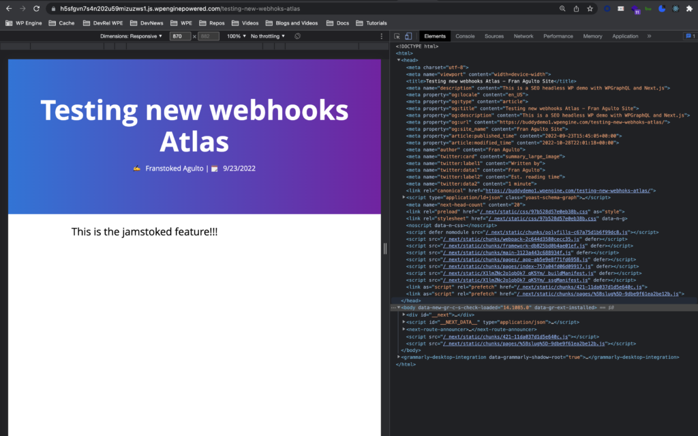This screenshot has width=698, height=436.
Task: Click the viewport width field showing 870
Action: pyautogui.click(x=180, y=35)
